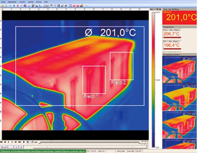Open the Ansicht menu

[x=22, y=2]
